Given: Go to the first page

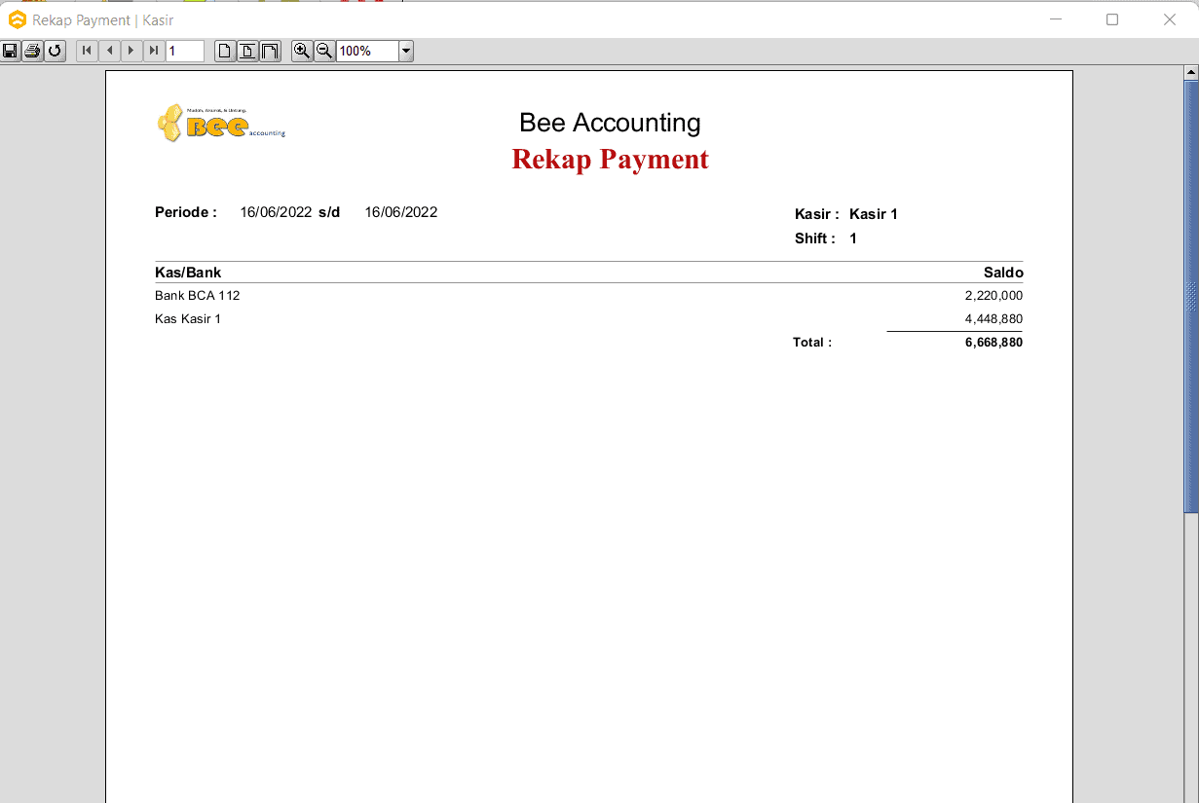Looking at the screenshot, I should pos(87,51).
